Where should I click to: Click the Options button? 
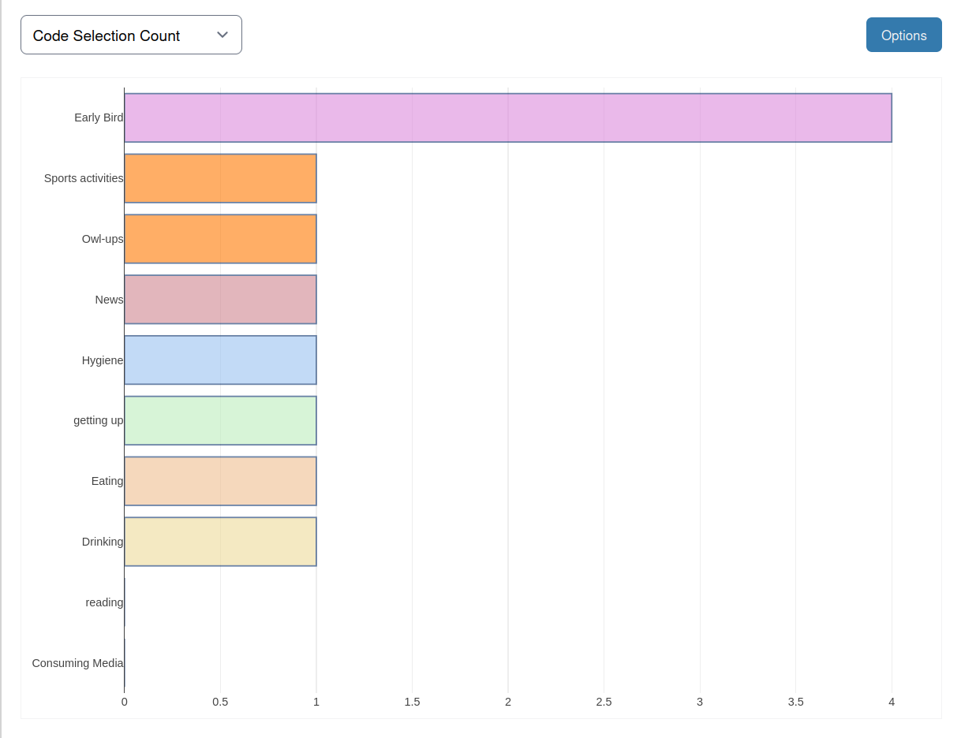(903, 35)
